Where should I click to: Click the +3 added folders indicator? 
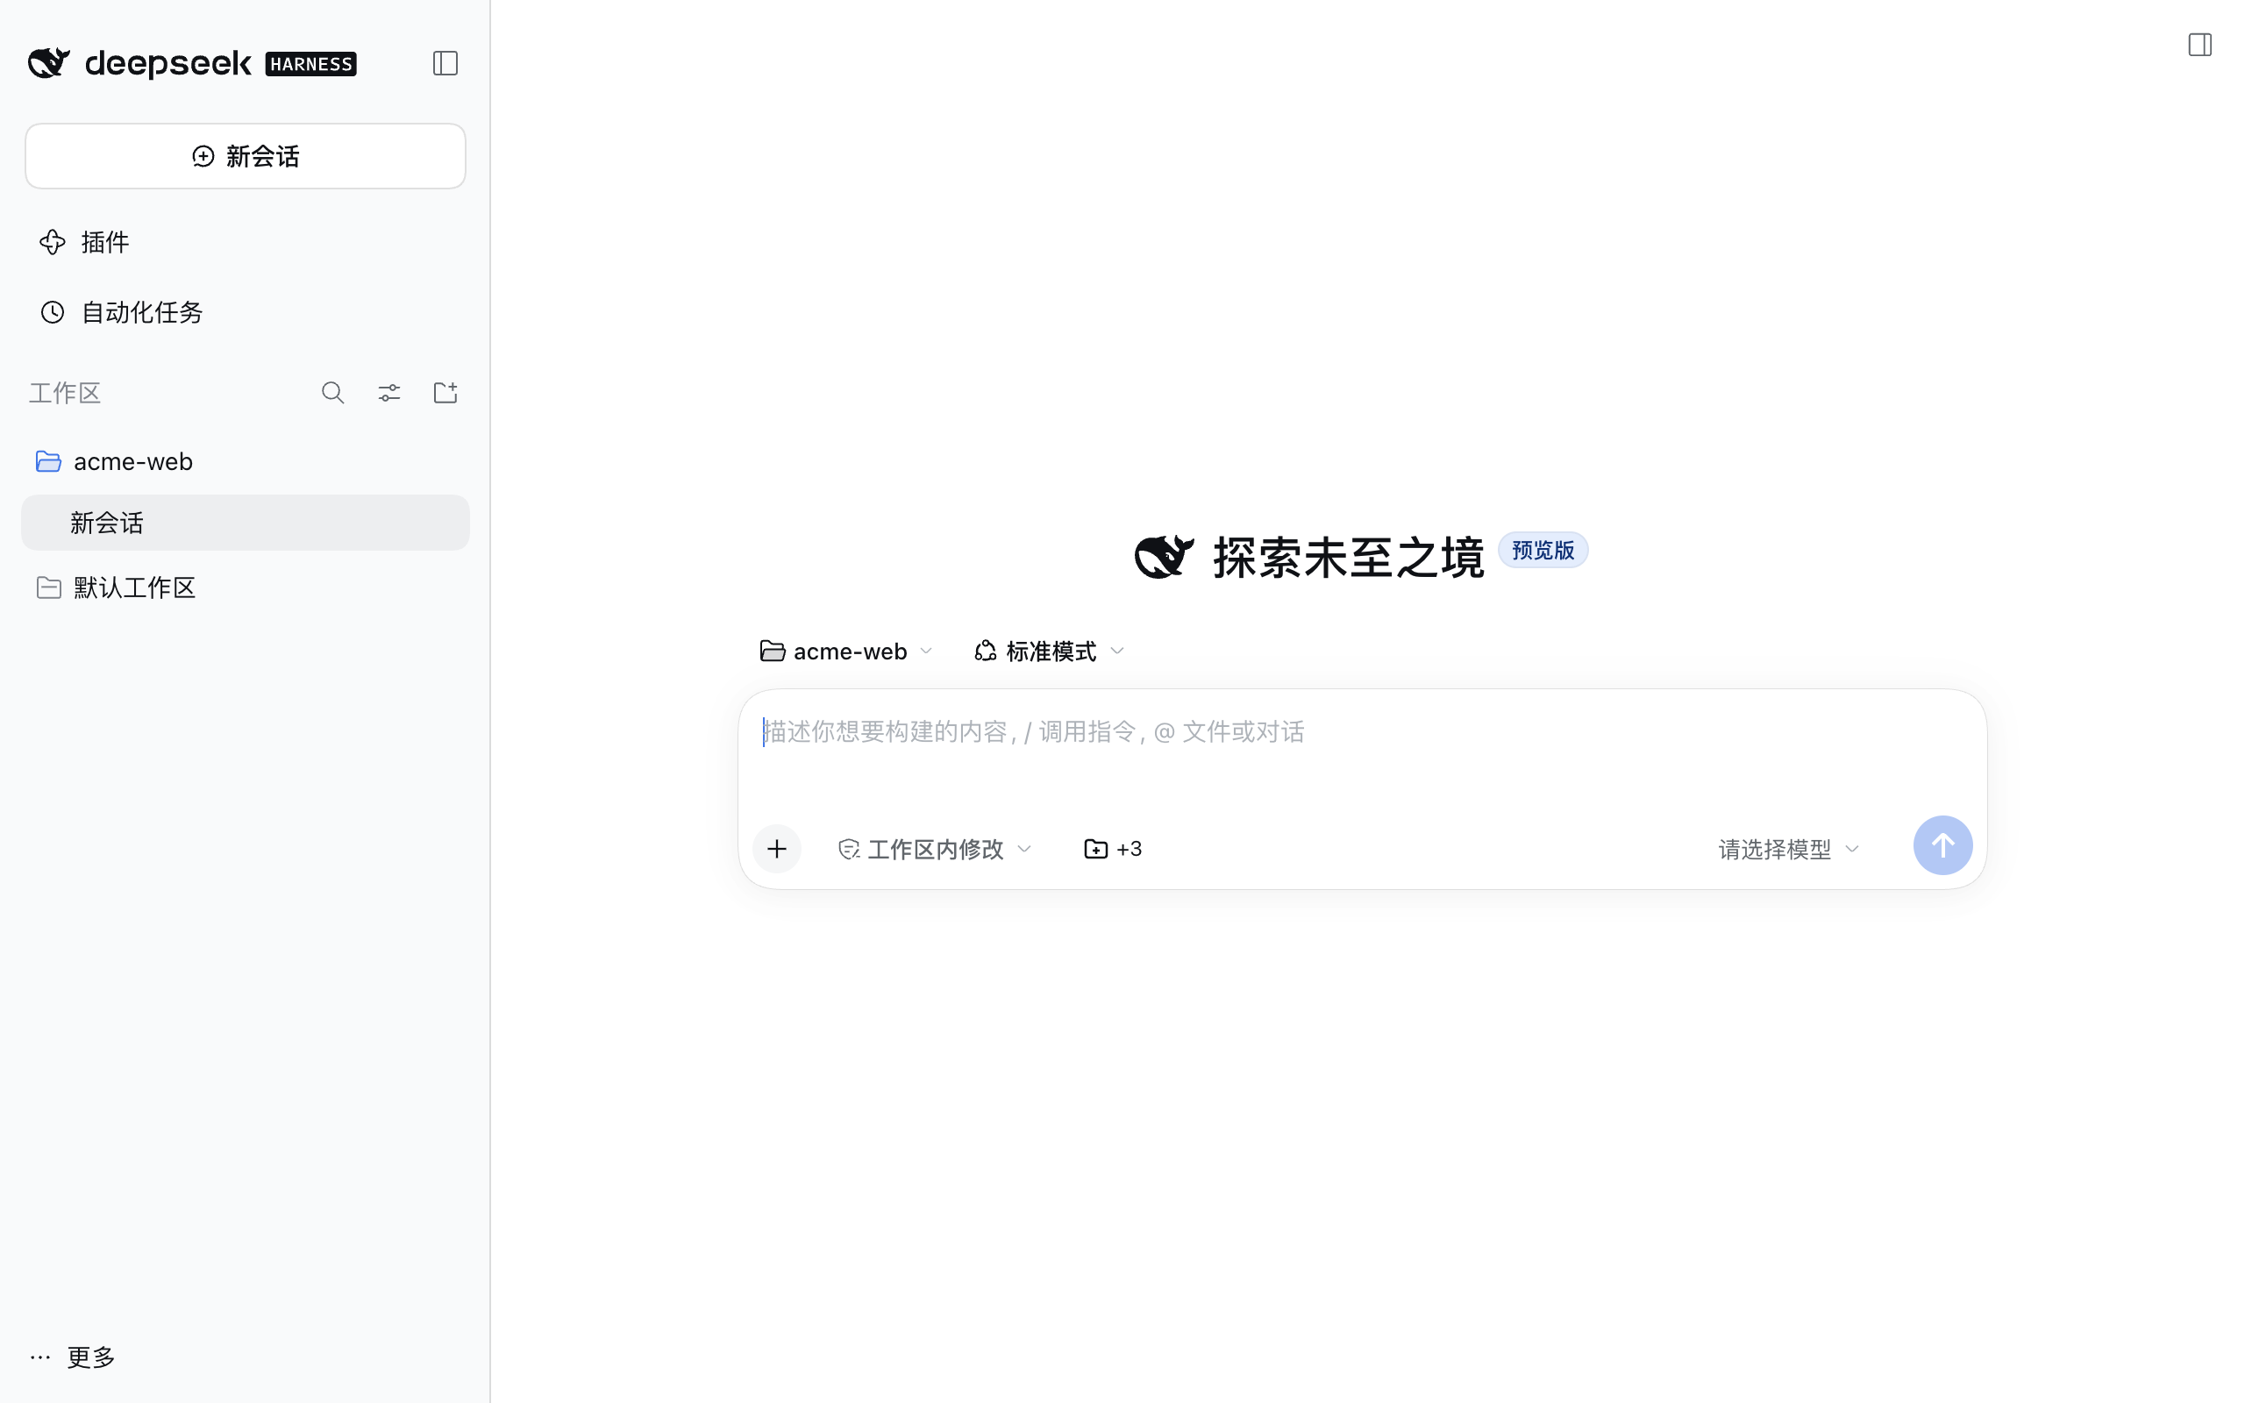tap(1112, 849)
